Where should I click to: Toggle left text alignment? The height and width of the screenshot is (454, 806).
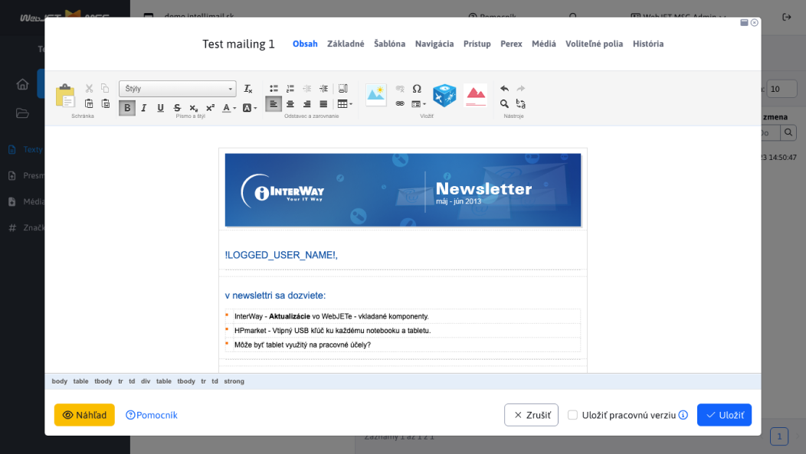(x=274, y=103)
